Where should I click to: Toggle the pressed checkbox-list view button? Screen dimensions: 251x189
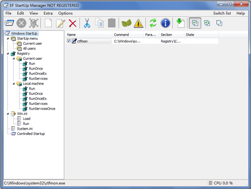click(x=195, y=23)
